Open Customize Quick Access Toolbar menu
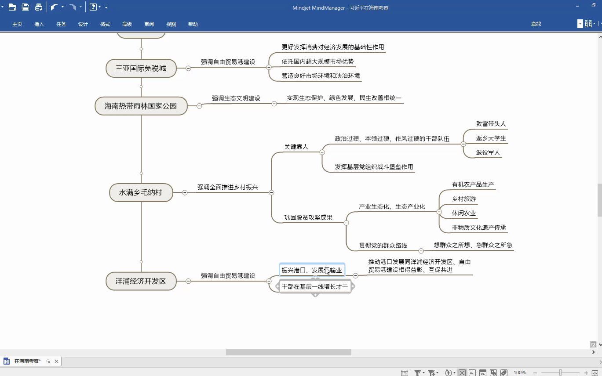This screenshot has height=376, width=602. [x=106, y=7]
